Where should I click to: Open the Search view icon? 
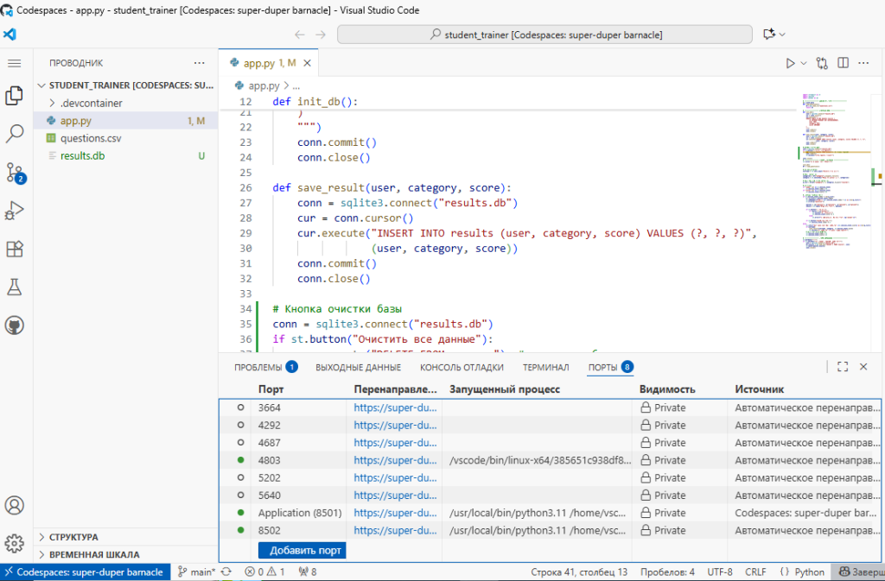[x=15, y=134]
